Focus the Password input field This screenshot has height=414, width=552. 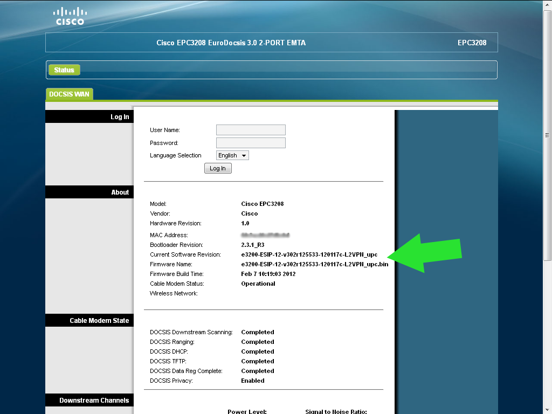251,143
